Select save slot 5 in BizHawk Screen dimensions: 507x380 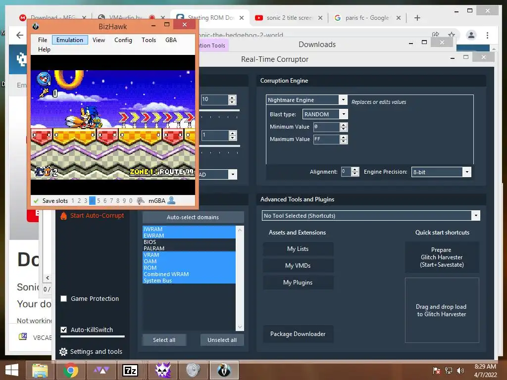99,201
